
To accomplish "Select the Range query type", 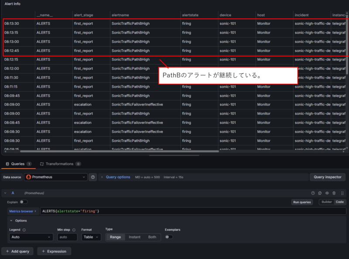I will coord(115,237).
